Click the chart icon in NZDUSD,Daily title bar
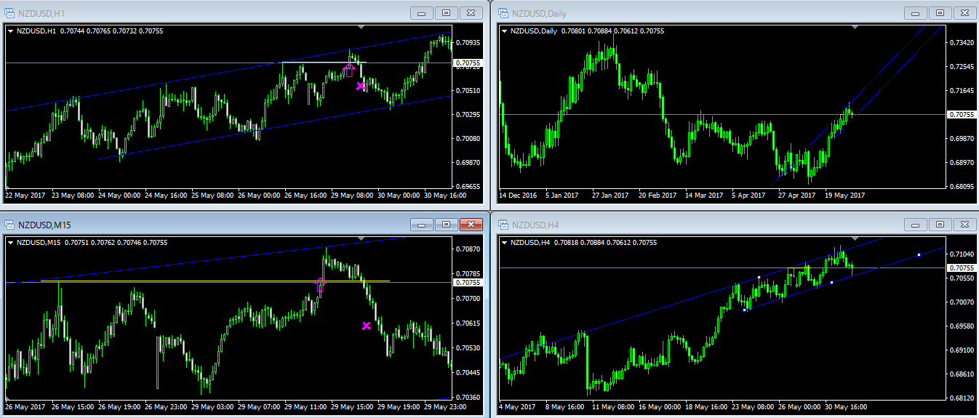The width and height of the screenshot is (979, 418). click(x=503, y=12)
